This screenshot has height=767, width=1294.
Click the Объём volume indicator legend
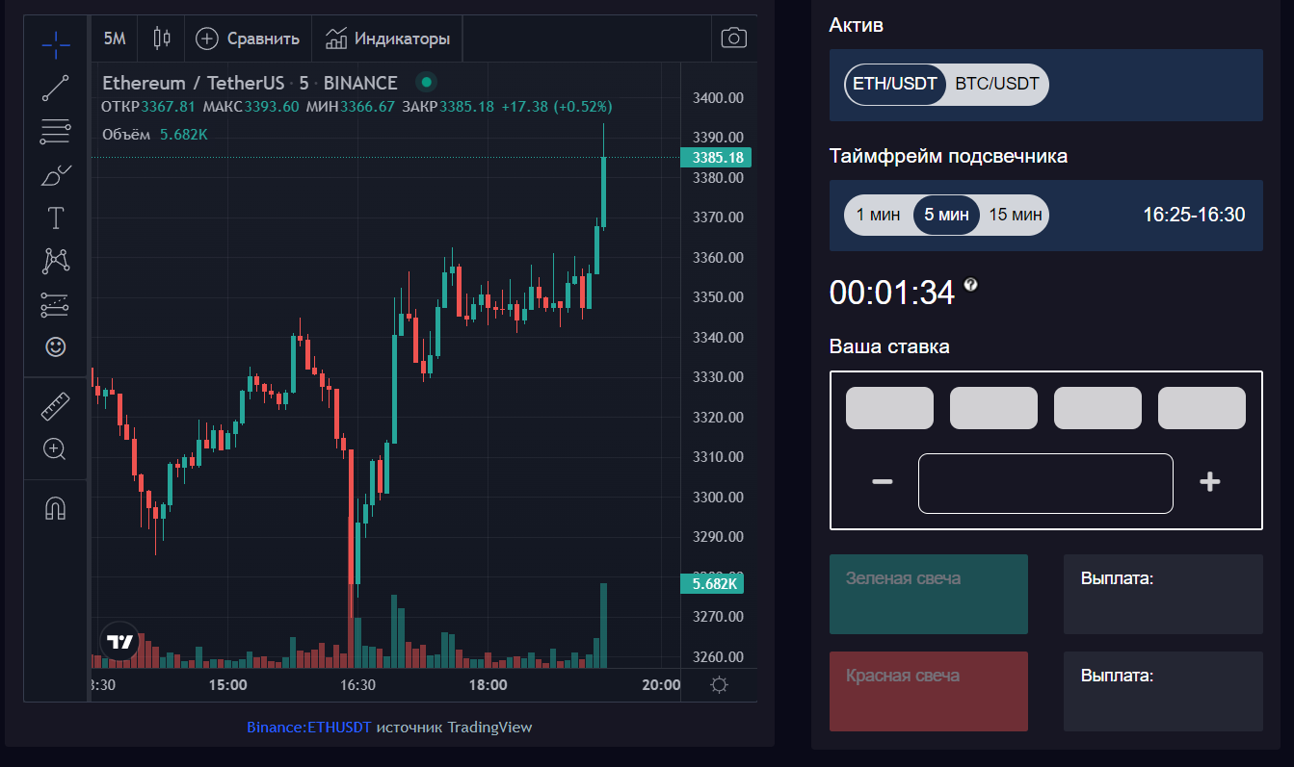(x=126, y=135)
